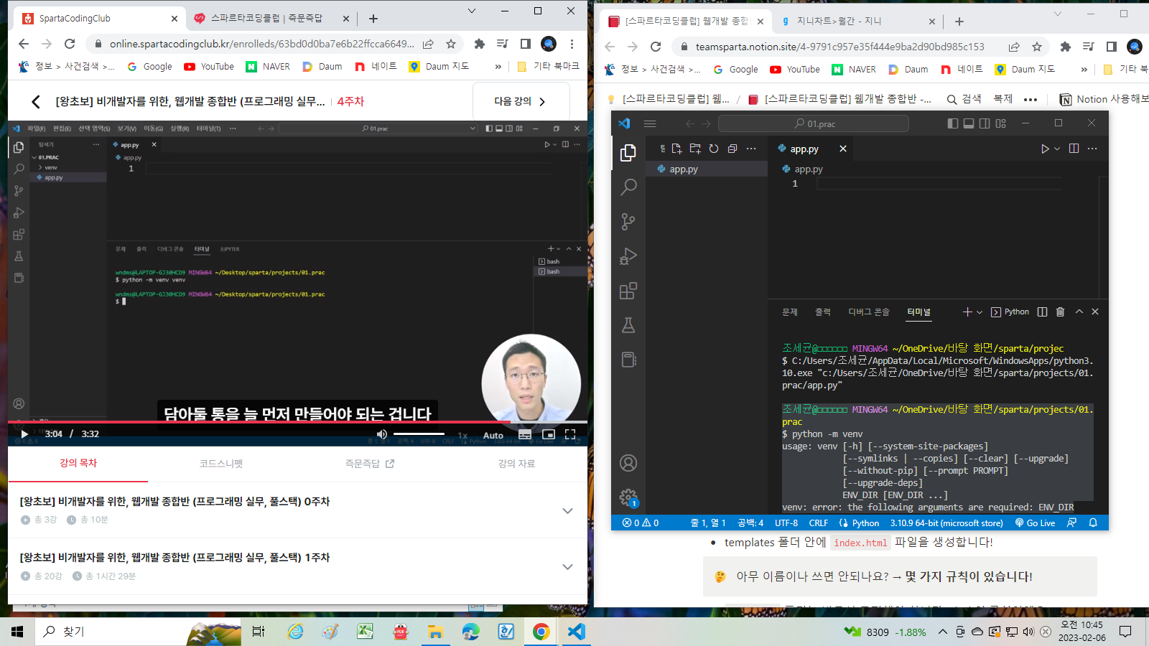Viewport: 1149px width, 646px height.
Task: Open Chrome from Windows taskbar
Action: click(x=541, y=632)
